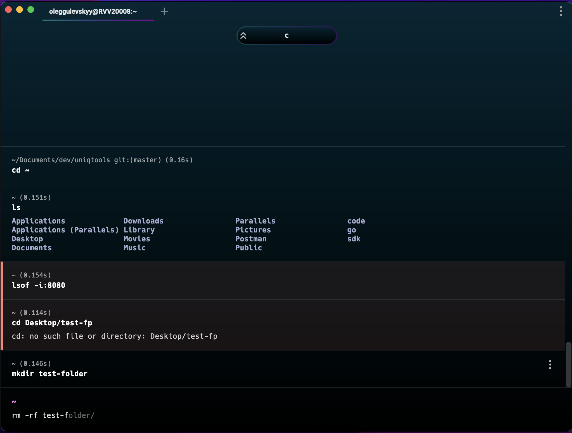572x433 pixels.
Task: Click the three-dot menu in top right
Action: click(x=561, y=11)
